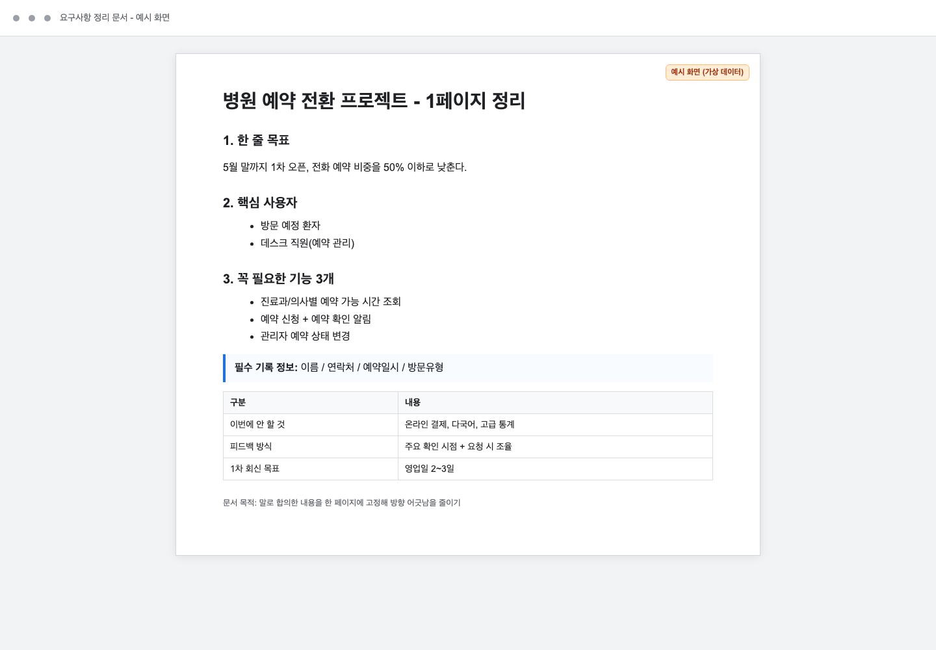
Task: Click the third gray window control dot
Action: point(46,18)
